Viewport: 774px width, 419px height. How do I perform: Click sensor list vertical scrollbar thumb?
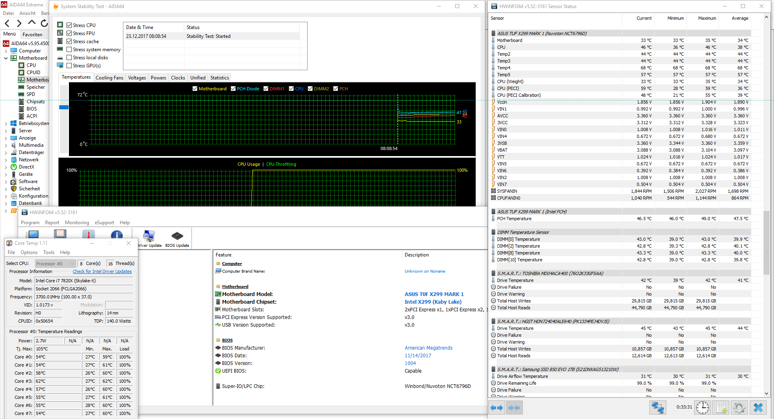click(766, 242)
